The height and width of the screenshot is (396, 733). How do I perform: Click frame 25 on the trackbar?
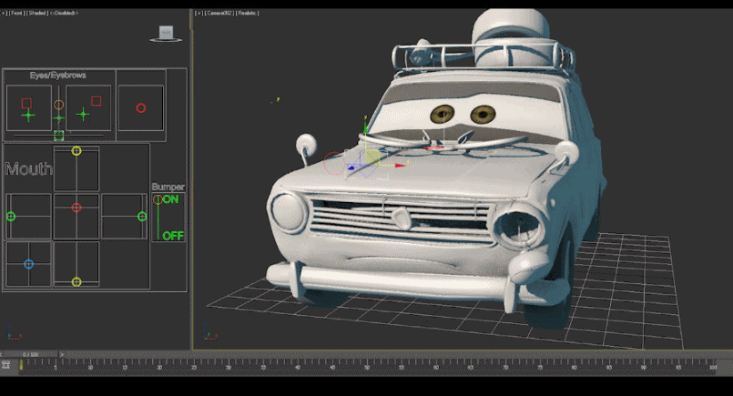point(194,366)
